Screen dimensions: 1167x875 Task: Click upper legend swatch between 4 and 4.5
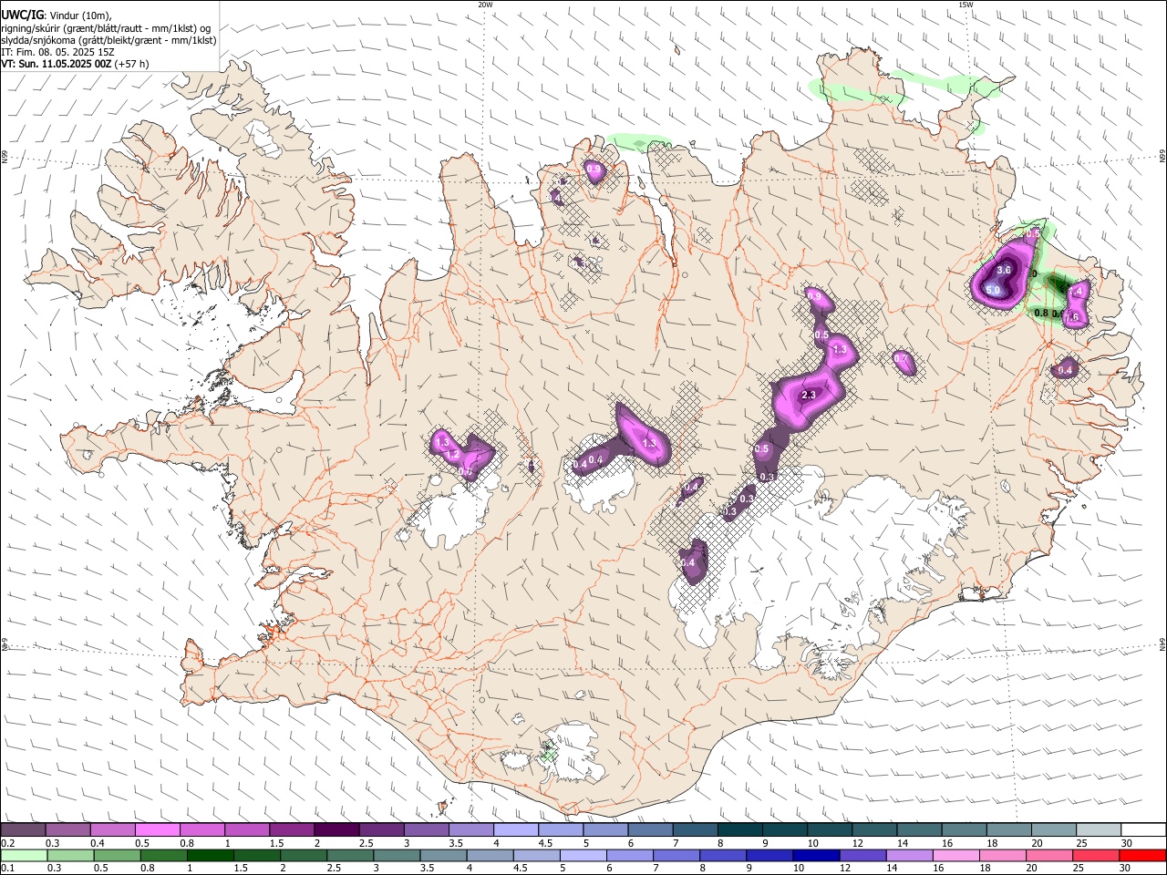516,830
